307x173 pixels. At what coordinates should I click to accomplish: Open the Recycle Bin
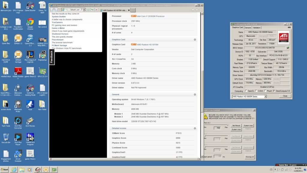tap(6, 138)
